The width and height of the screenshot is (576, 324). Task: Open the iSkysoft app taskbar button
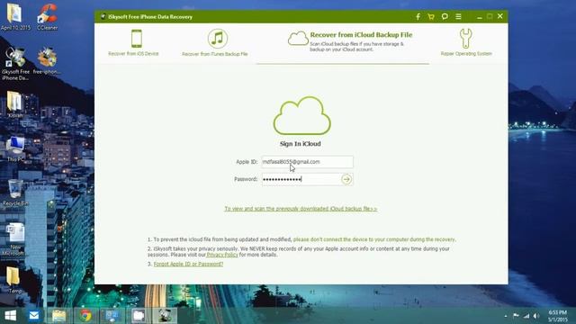pyautogui.click(x=165, y=316)
